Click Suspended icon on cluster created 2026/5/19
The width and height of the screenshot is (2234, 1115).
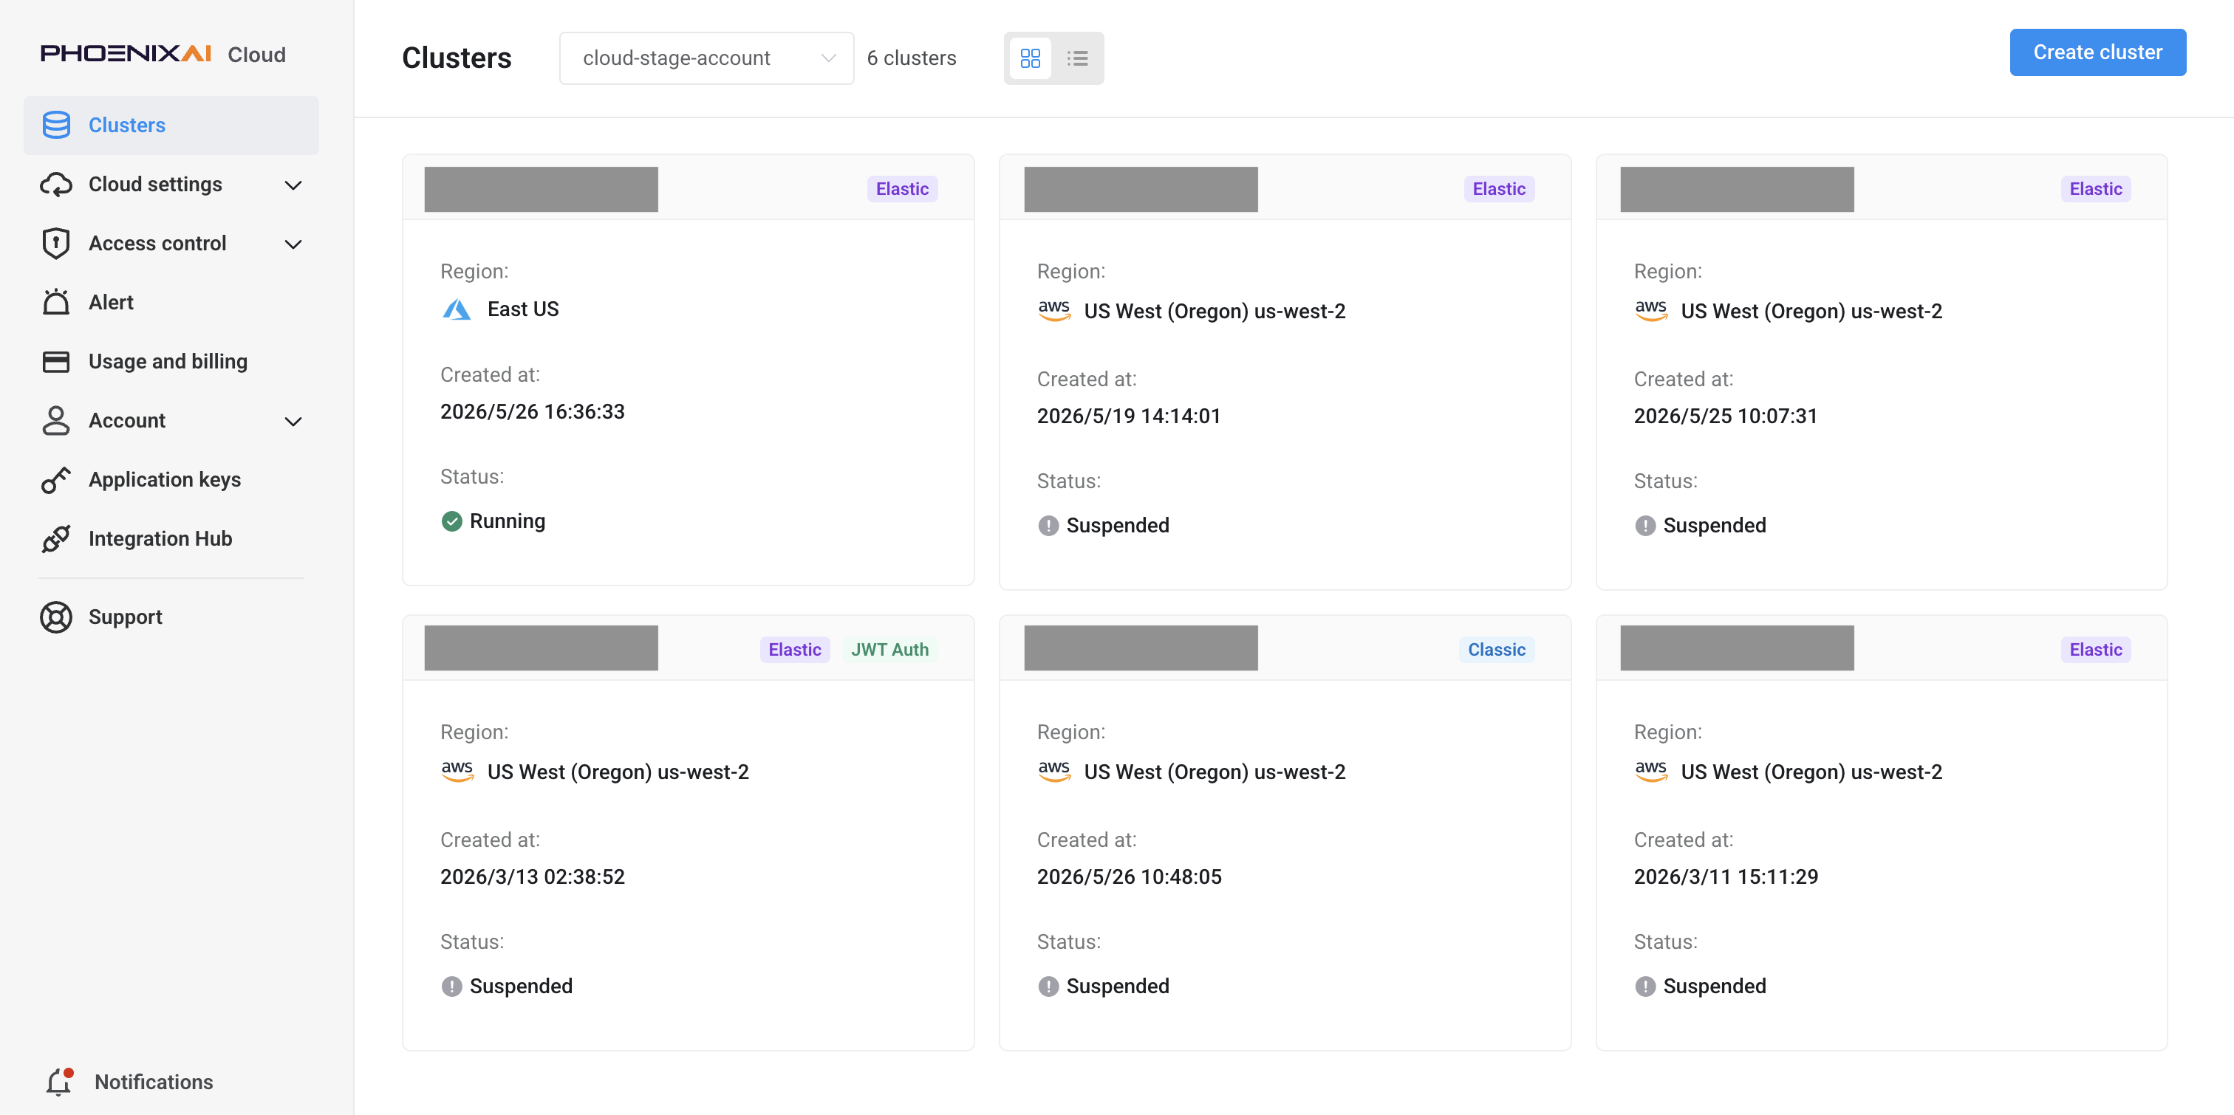coord(1048,526)
